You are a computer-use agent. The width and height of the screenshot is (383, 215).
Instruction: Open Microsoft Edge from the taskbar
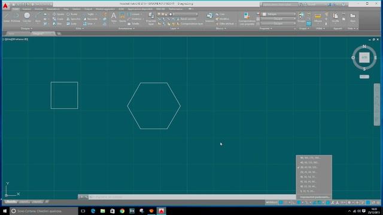pos(93,211)
